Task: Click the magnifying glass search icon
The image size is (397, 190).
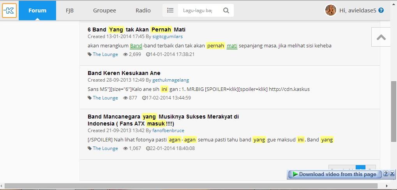Action: [x=226, y=10]
